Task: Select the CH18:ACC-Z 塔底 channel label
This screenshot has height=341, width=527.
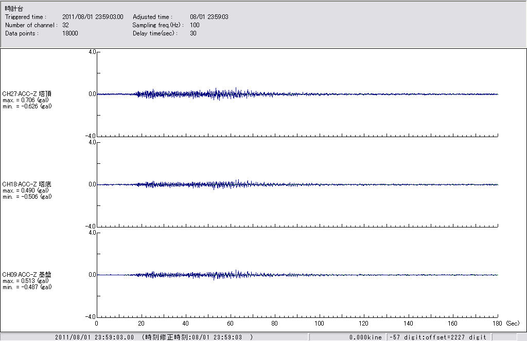Action: tap(27, 184)
